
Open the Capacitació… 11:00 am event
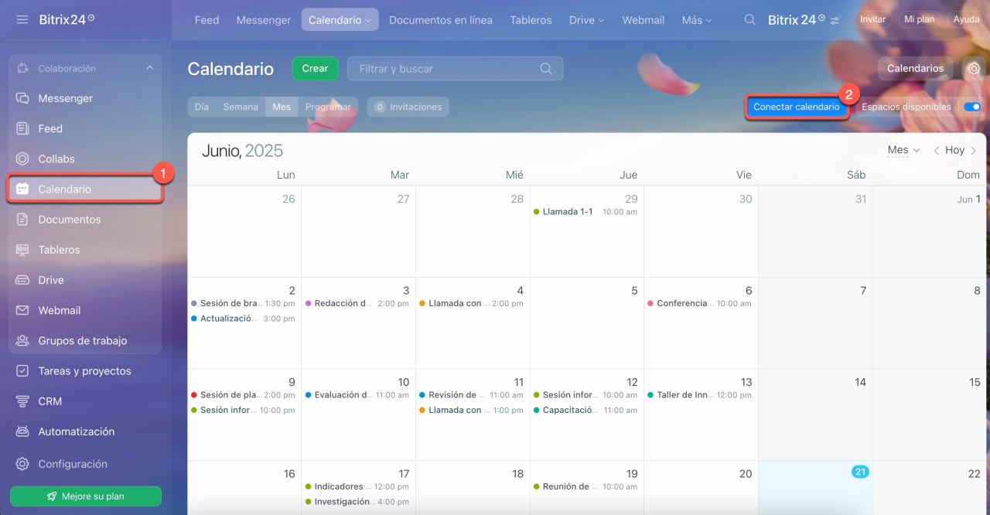pyautogui.click(x=586, y=411)
